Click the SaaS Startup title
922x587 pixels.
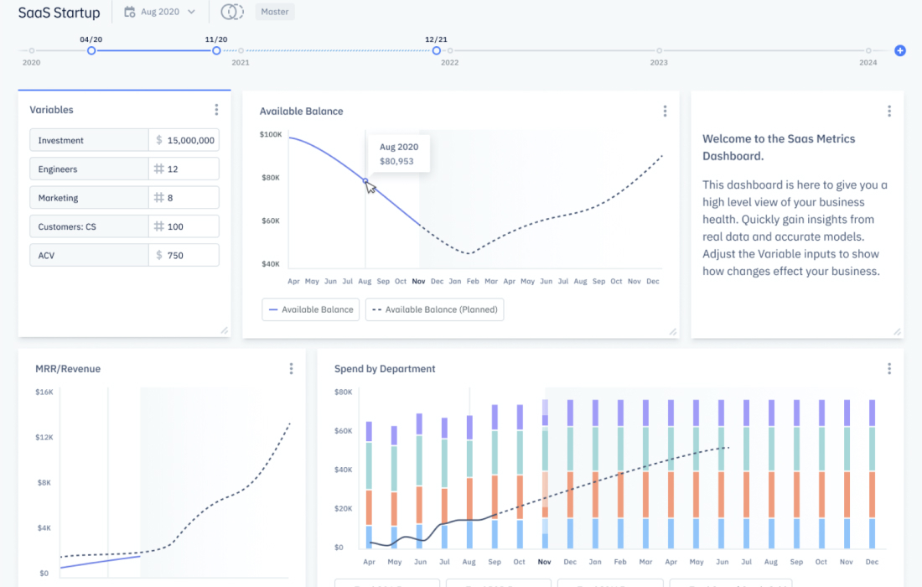59,13
